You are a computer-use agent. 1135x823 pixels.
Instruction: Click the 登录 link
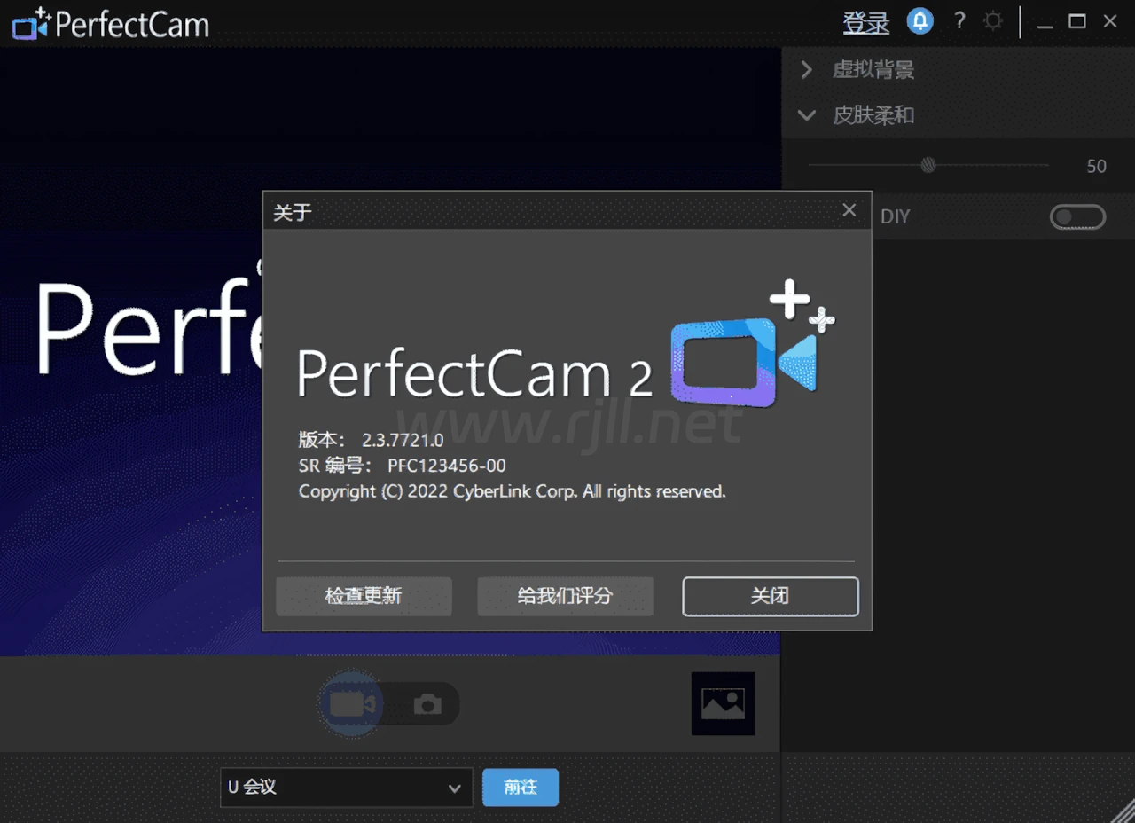[x=865, y=23]
